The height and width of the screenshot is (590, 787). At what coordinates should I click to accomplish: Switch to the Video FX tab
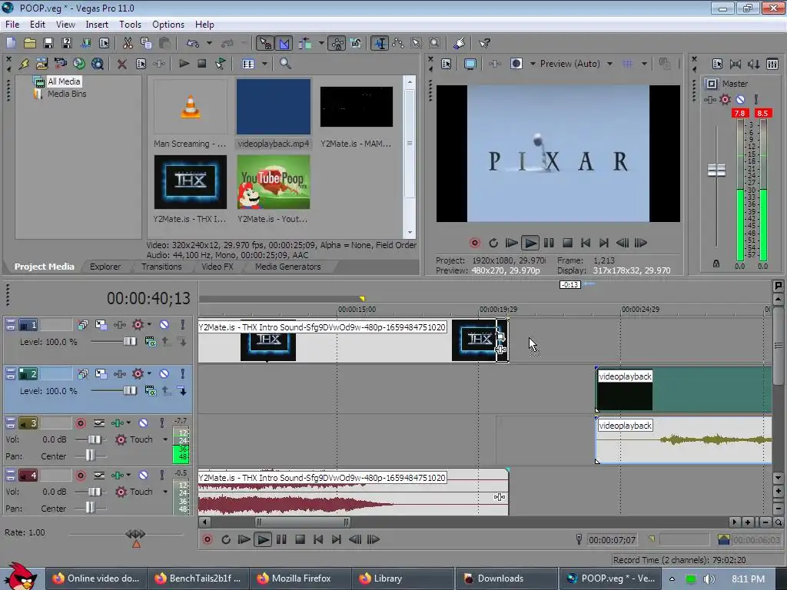click(218, 267)
